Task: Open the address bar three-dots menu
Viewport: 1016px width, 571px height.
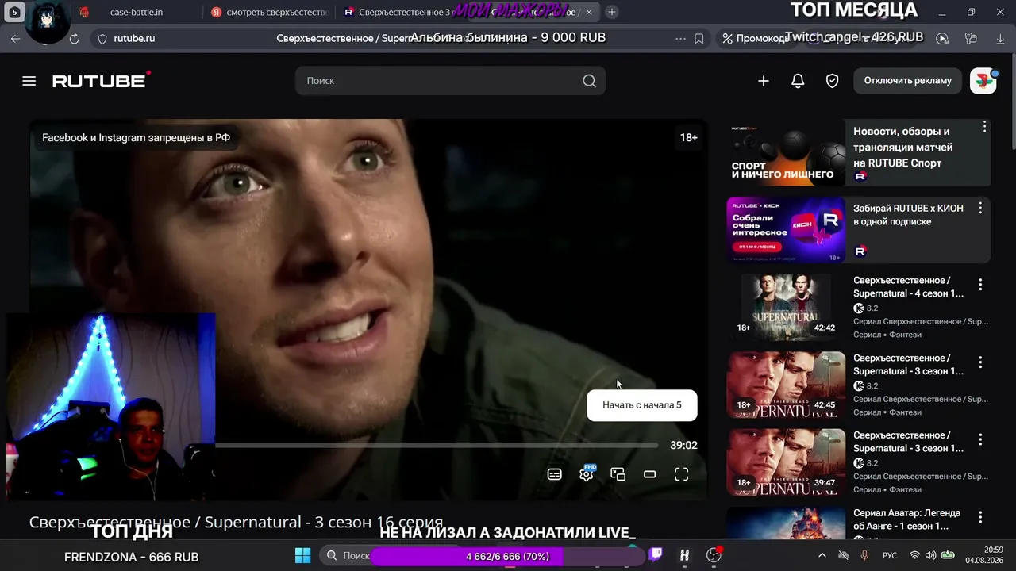Action: [680, 38]
